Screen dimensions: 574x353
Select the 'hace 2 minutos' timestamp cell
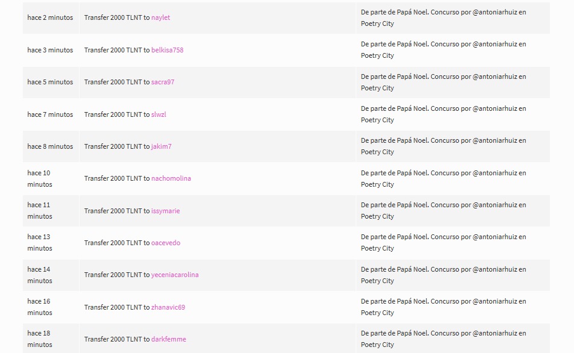(x=50, y=17)
